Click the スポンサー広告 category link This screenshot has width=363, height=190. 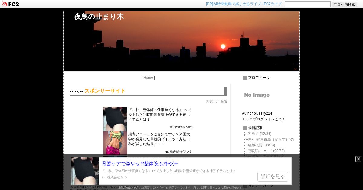pos(216,101)
